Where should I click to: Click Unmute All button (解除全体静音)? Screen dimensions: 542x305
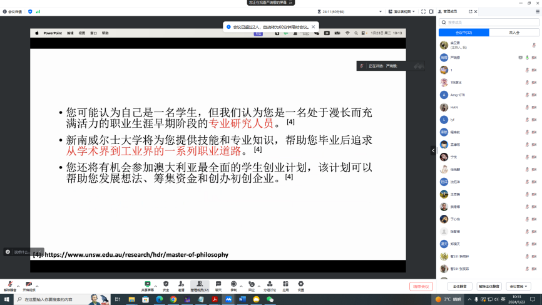point(489,286)
